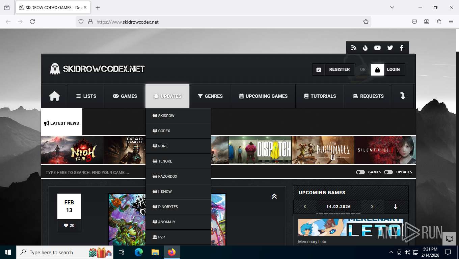Select CODEX from Updates menu
Viewport: 459px width, 259px height.
178,131
